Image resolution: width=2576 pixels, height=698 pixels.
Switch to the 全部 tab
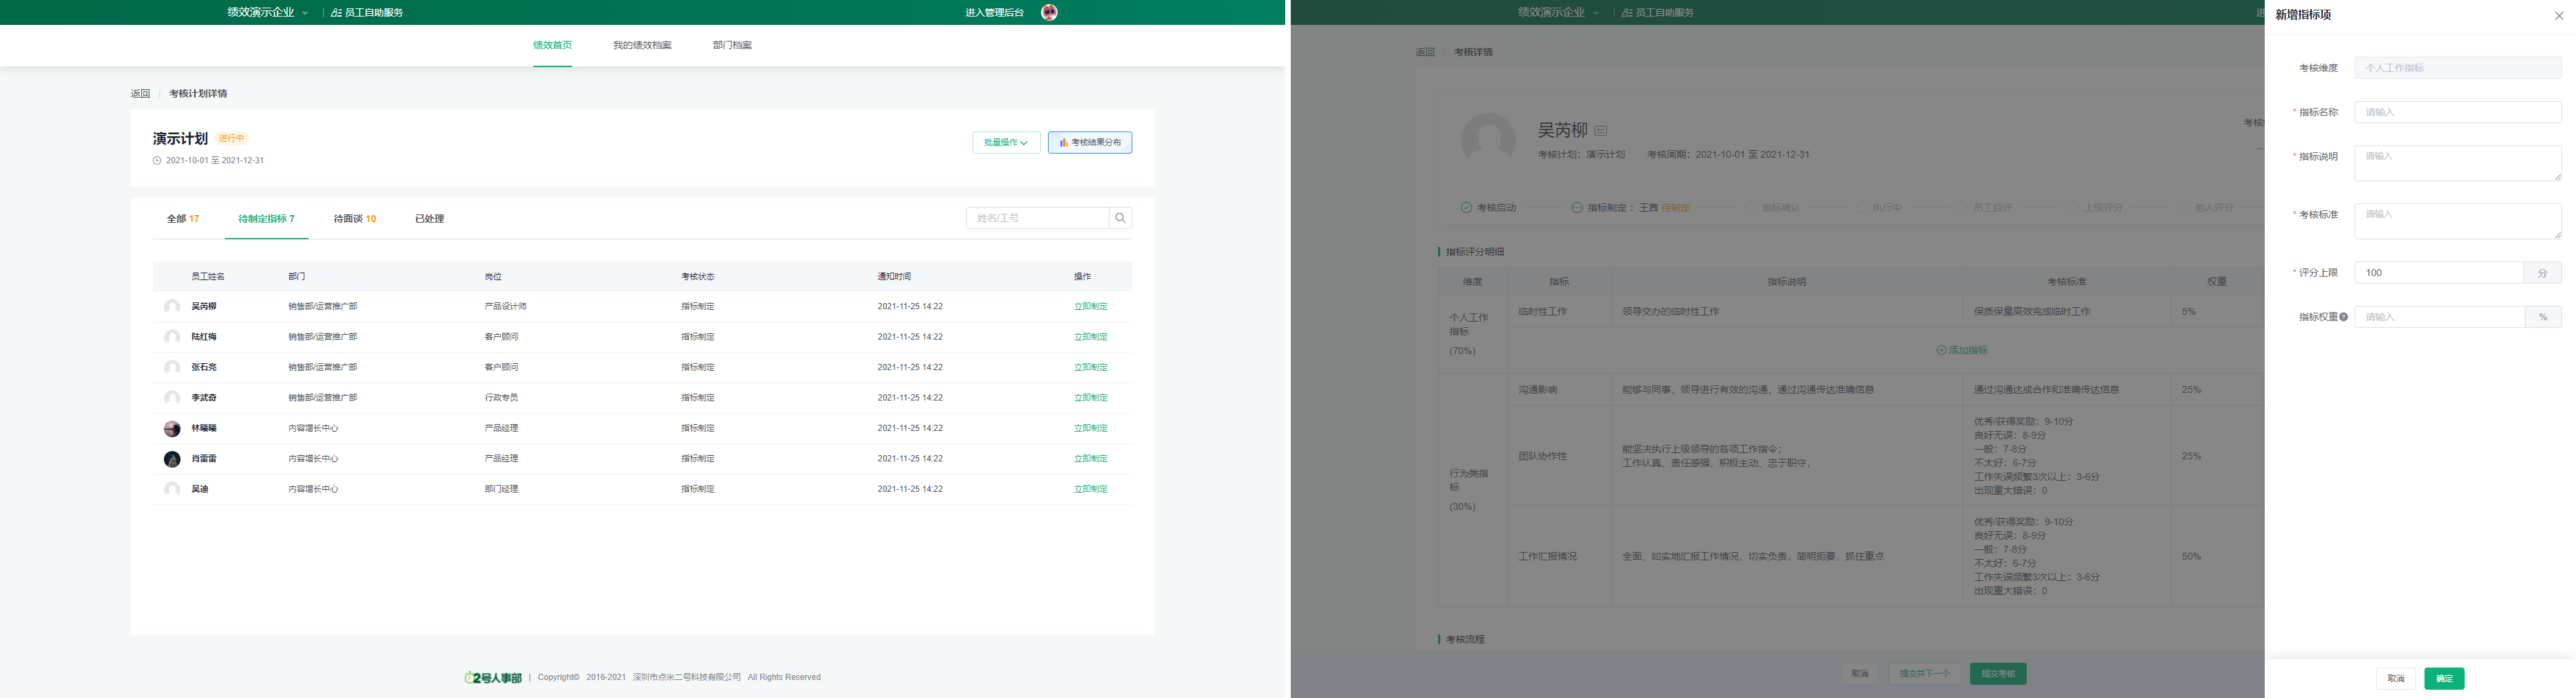(182, 219)
